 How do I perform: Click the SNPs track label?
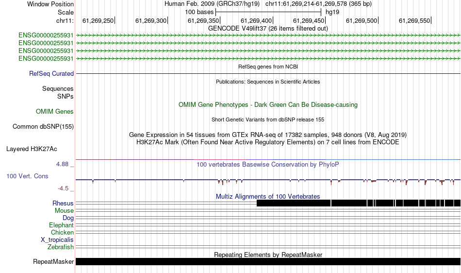(66, 96)
